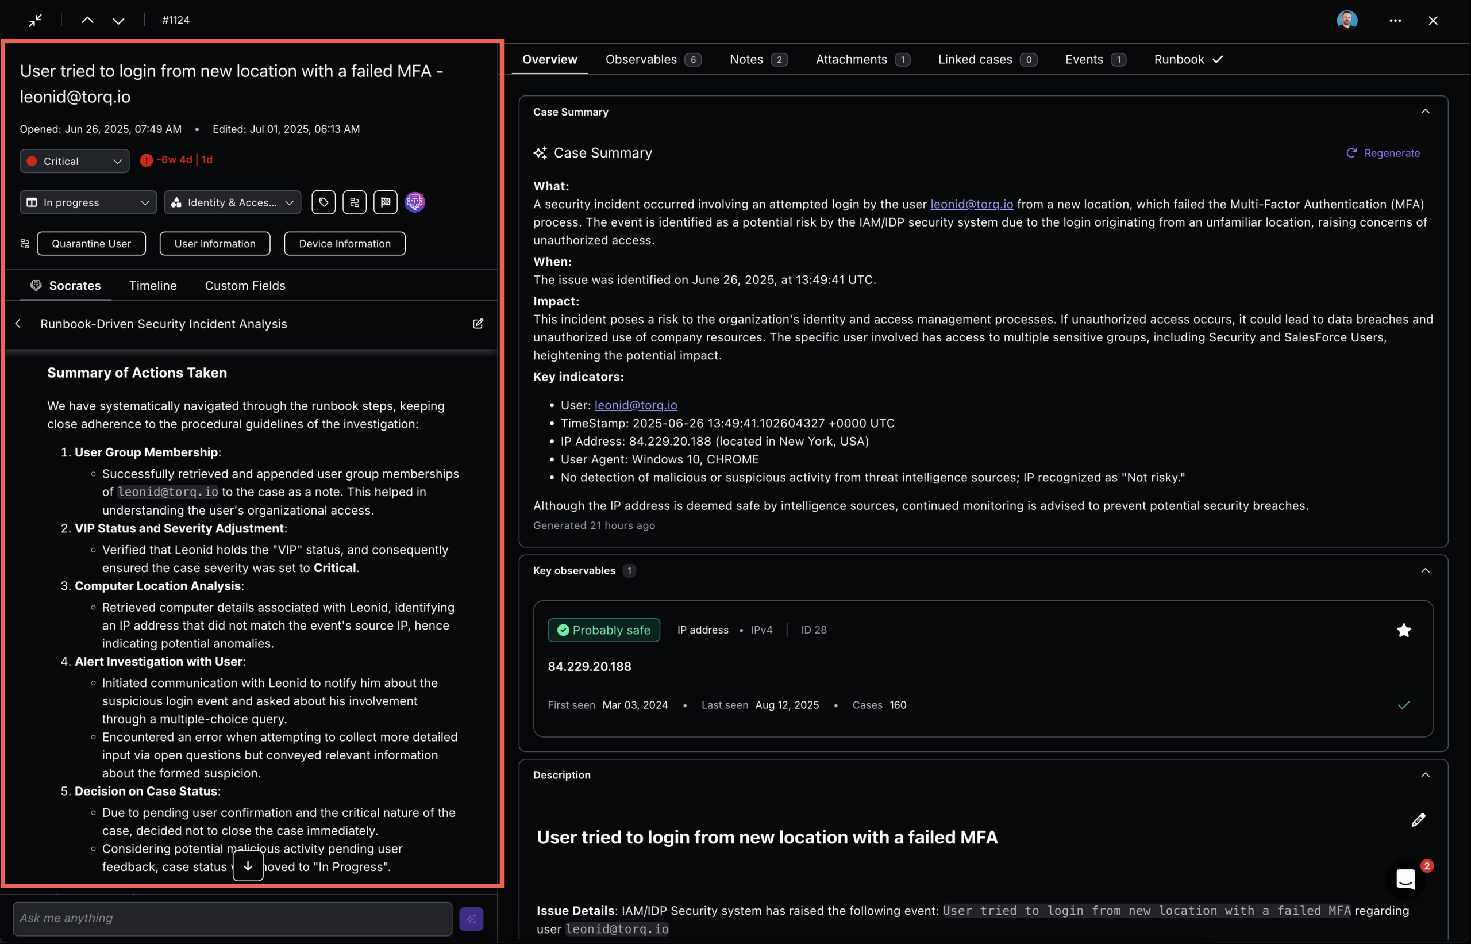Go to next case with down arrow
This screenshot has height=944, width=1471.
(118, 20)
